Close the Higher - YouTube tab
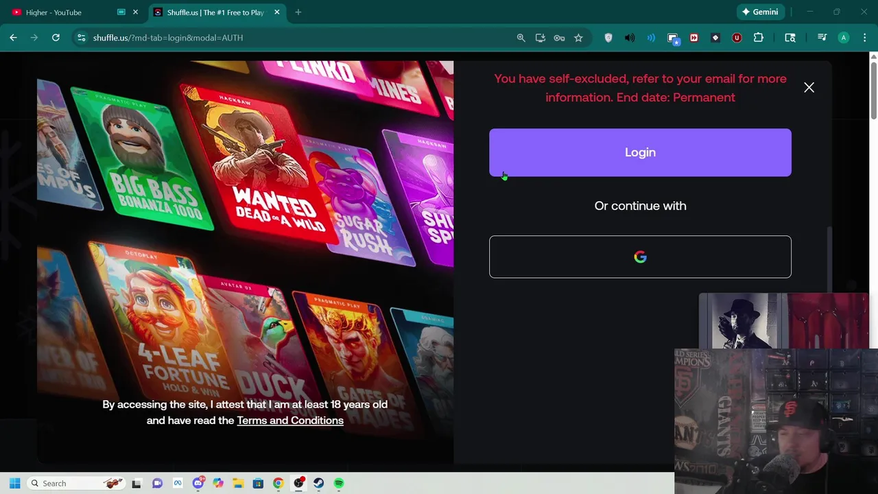Screen dimensions: 878x494 tap(135, 12)
